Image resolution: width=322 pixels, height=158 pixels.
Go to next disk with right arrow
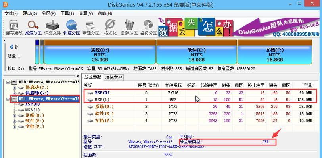click(16, 47)
